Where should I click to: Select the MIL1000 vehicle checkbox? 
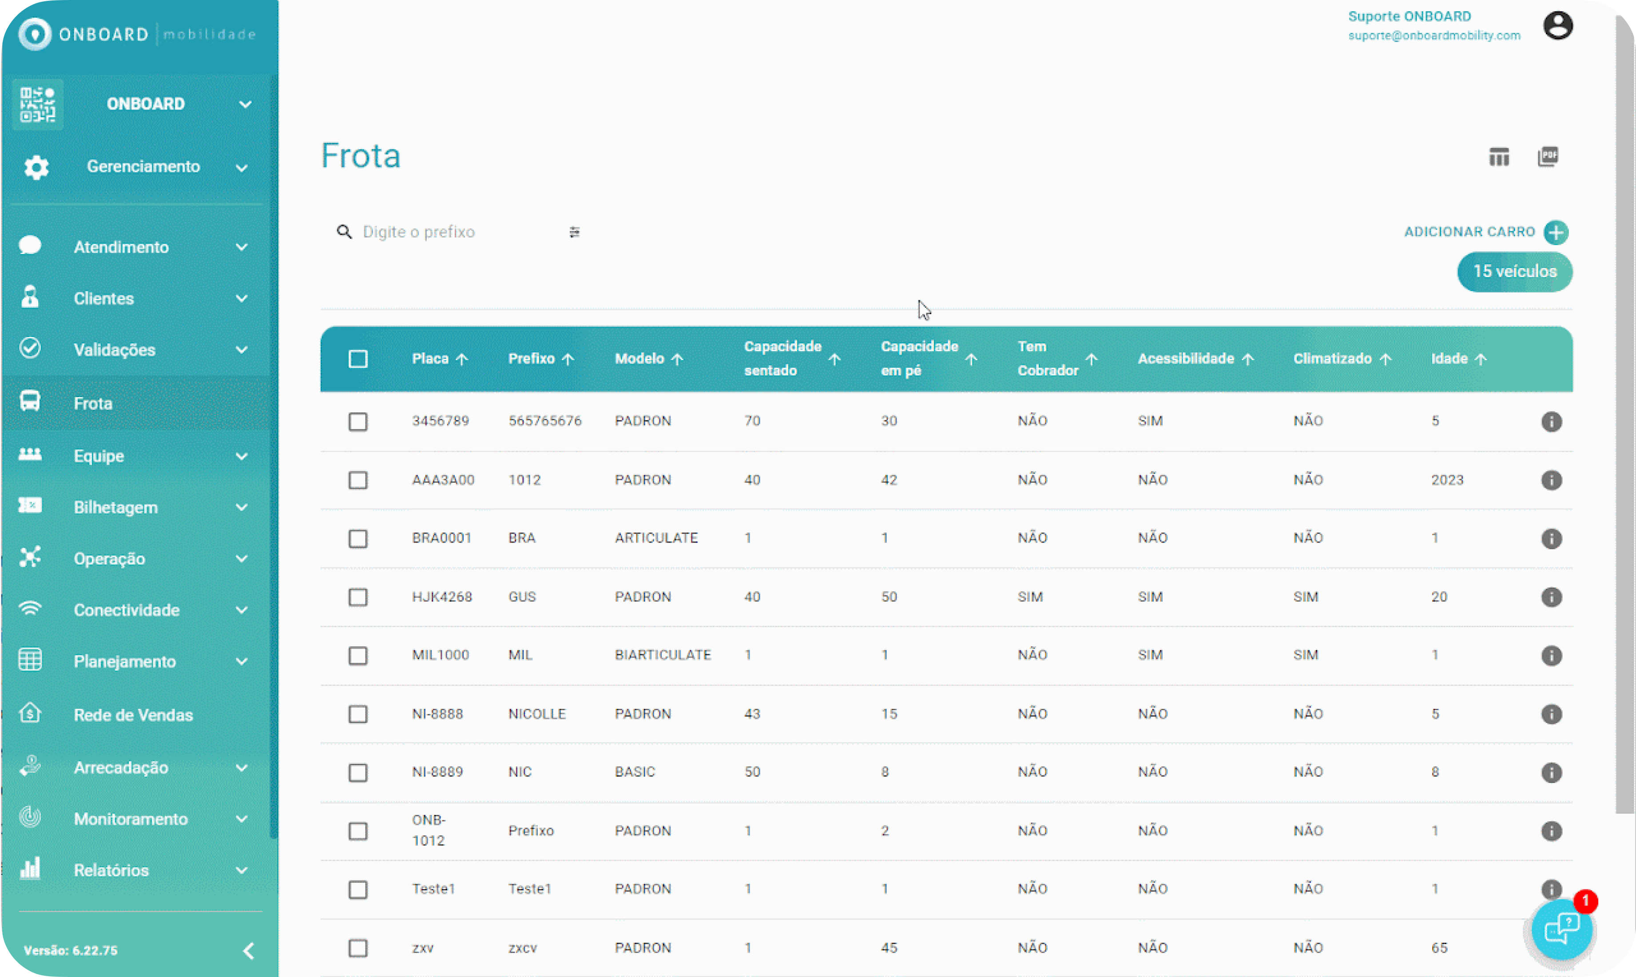point(358,656)
